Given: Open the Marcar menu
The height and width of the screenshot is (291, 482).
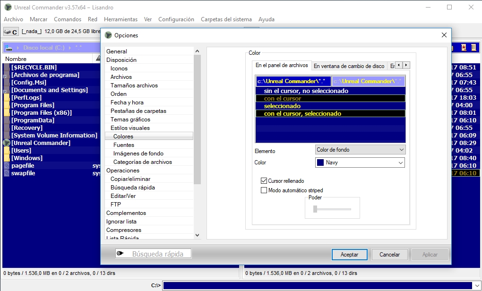Looking at the screenshot, I should (x=38, y=19).
